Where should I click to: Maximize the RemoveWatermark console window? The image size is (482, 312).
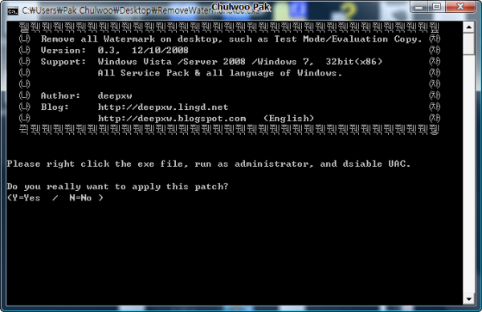pyautogui.click(x=437, y=6)
